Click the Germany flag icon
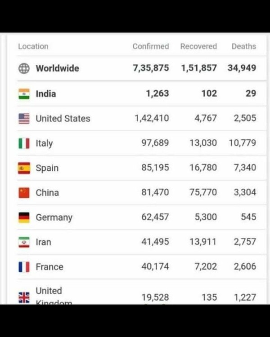This screenshot has width=270, height=337. 24,217
